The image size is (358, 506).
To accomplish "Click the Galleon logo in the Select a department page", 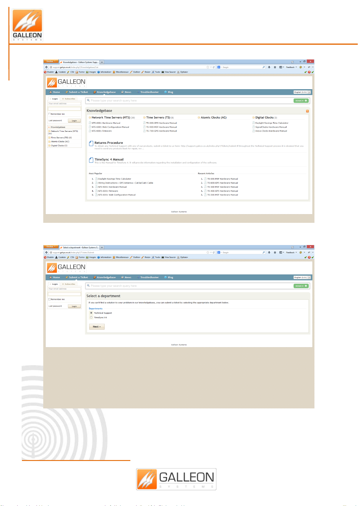I will pyautogui.click(x=66, y=268).
